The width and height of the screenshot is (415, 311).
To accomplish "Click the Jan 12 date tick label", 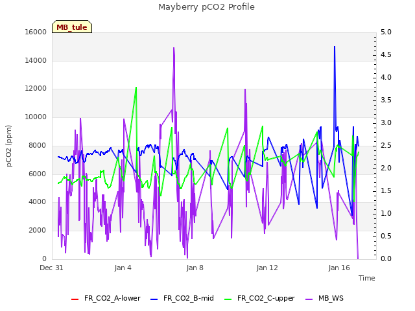I will pyautogui.click(x=267, y=268).
